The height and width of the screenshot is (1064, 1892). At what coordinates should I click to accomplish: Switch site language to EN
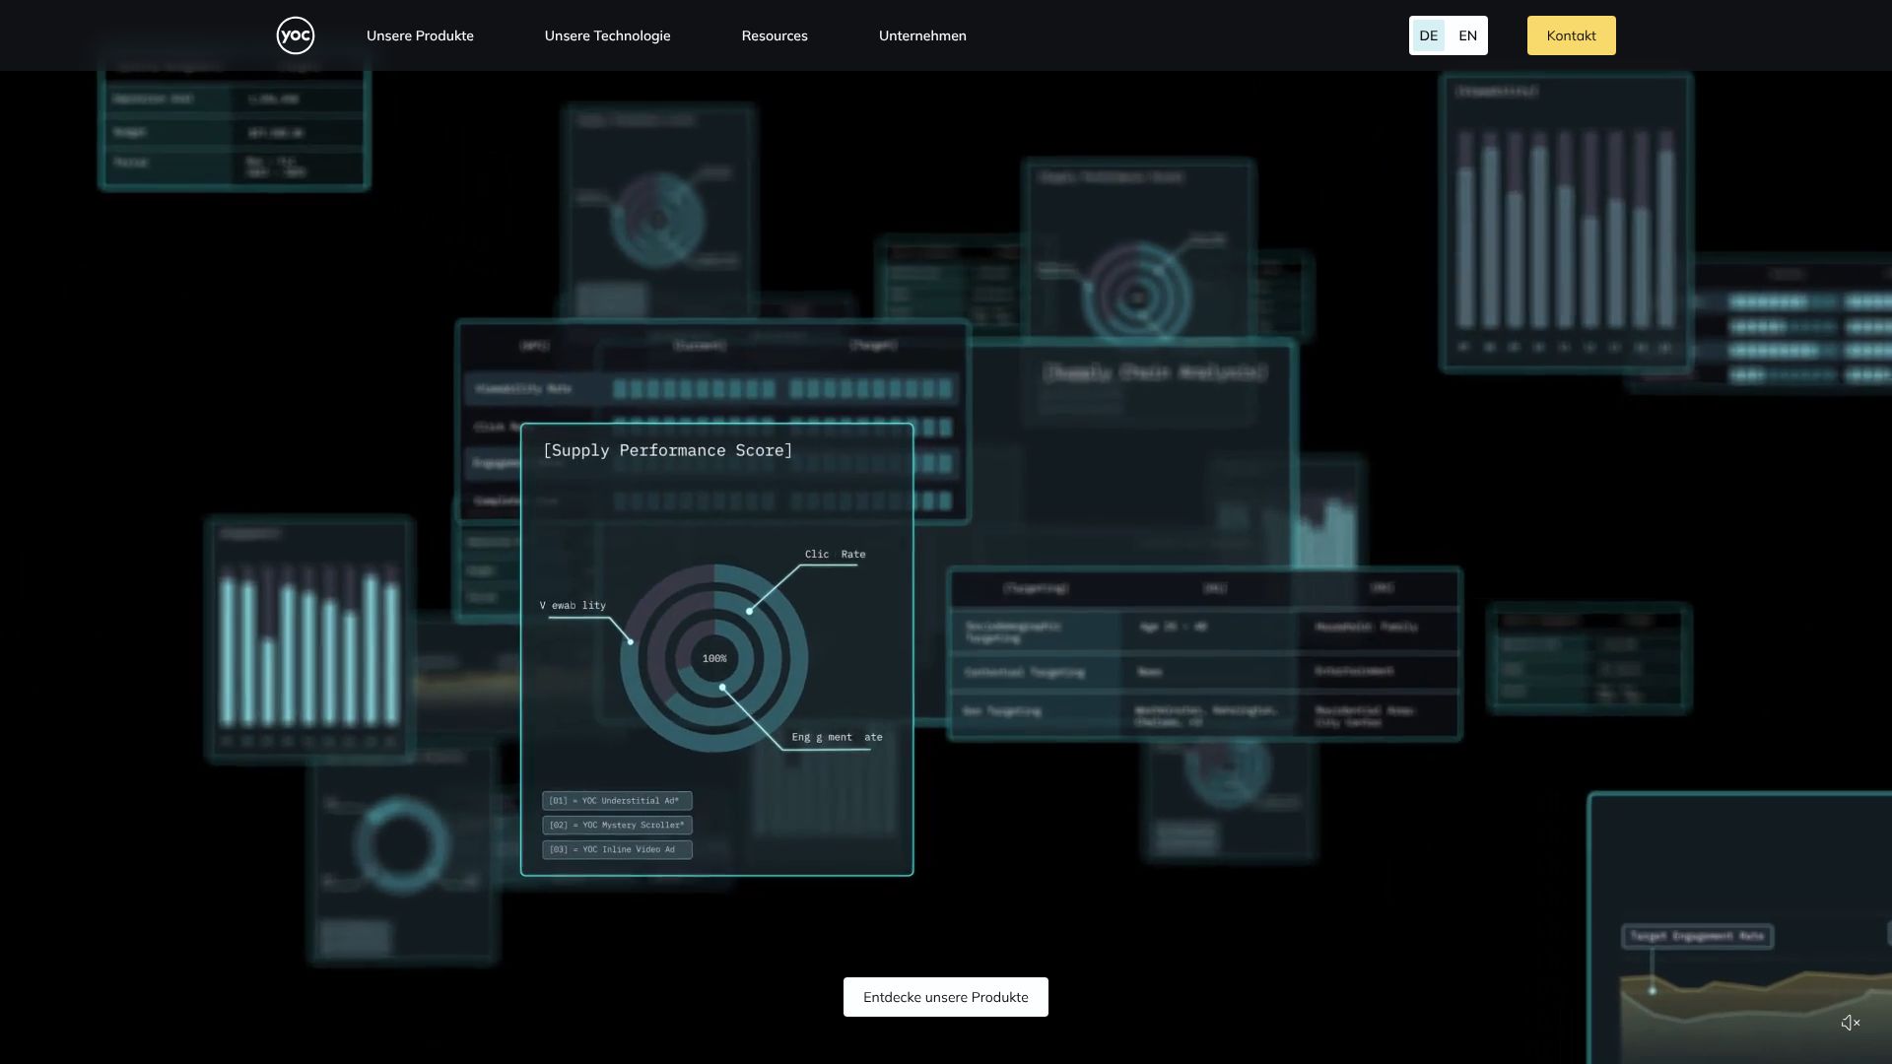[x=1467, y=35]
